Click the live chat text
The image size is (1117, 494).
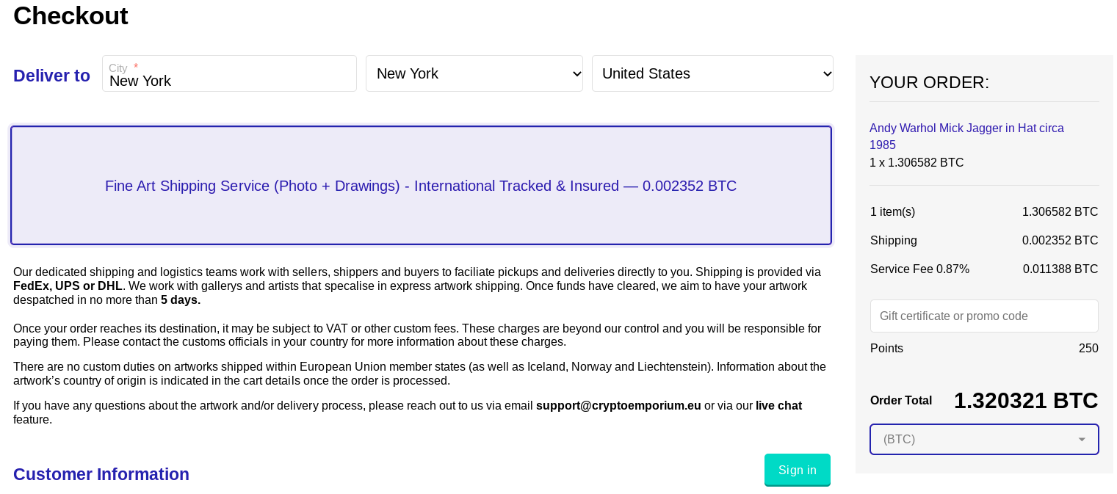(x=778, y=406)
